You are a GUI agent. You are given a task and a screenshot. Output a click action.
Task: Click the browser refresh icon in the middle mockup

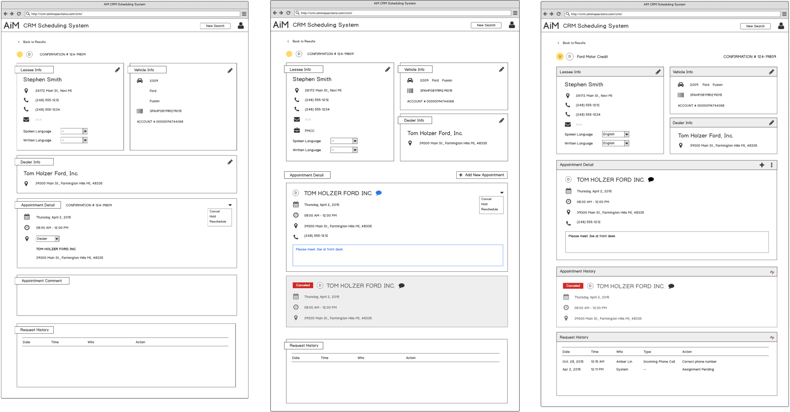(288, 13)
